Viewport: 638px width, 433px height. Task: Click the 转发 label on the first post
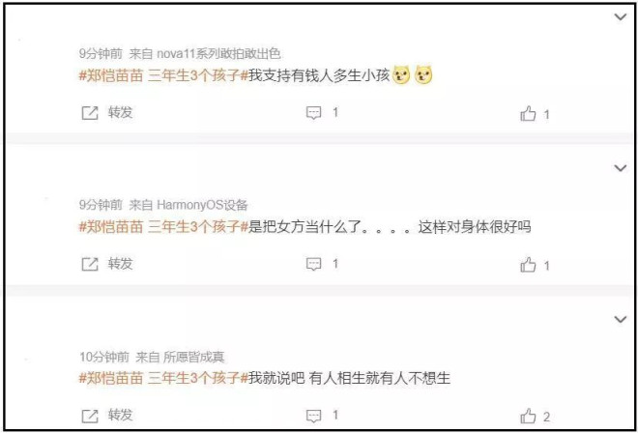pyautogui.click(x=120, y=112)
